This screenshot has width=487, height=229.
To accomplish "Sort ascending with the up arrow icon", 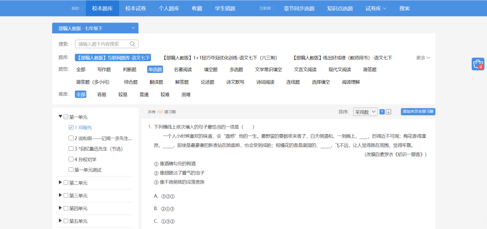I will tap(382, 112).
